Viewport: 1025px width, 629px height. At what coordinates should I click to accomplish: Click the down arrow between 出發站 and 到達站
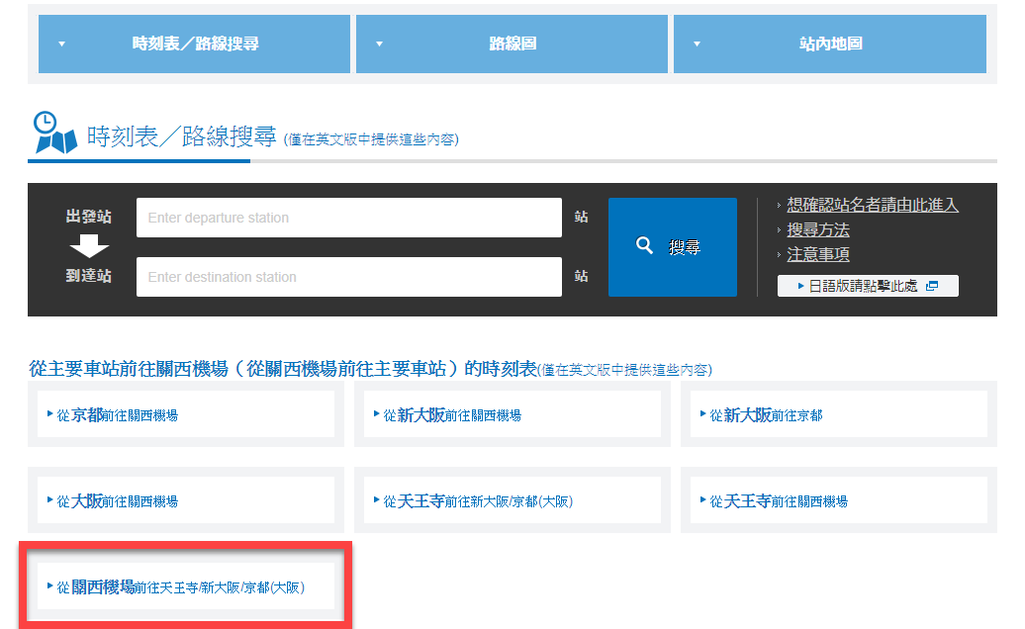(x=89, y=246)
